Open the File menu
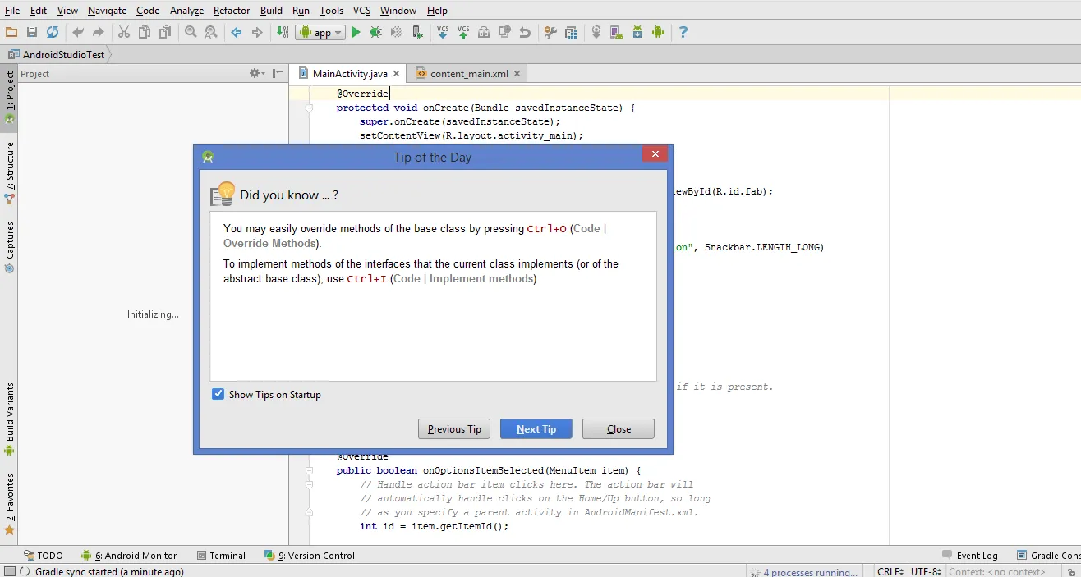1081x577 pixels. pos(12,11)
